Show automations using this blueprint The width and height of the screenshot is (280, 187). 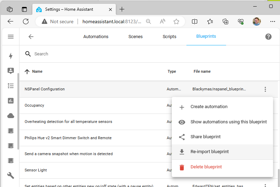pyautogui.click(x=228, y=122)
